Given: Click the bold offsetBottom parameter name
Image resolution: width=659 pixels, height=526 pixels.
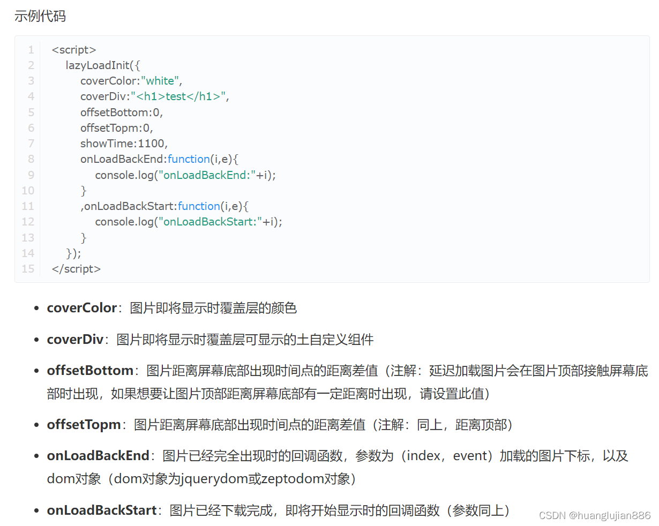Looking at the screenshot, I should click(x=90, y=370).
